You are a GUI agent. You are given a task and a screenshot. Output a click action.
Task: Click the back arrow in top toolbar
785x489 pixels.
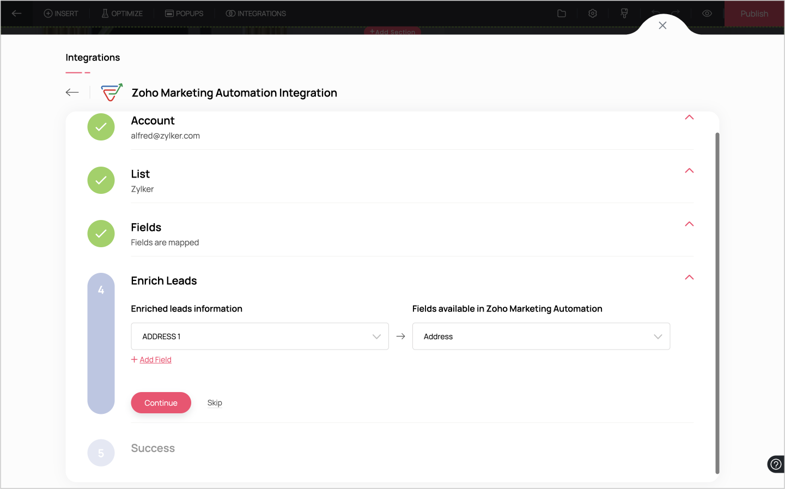16,14
